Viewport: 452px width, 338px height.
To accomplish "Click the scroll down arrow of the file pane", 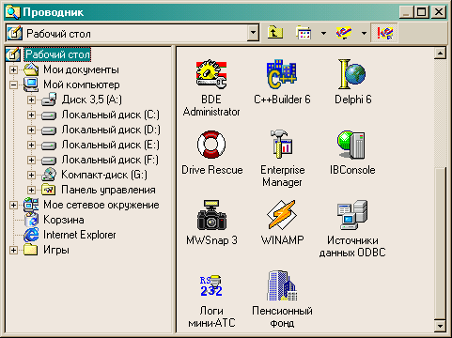I will coord(440,326).
